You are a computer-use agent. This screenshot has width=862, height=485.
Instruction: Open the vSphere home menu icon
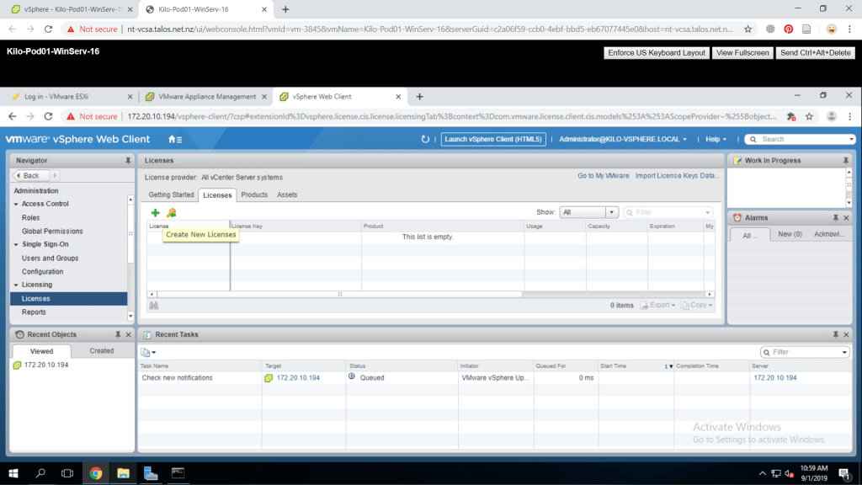pos(175,139)
